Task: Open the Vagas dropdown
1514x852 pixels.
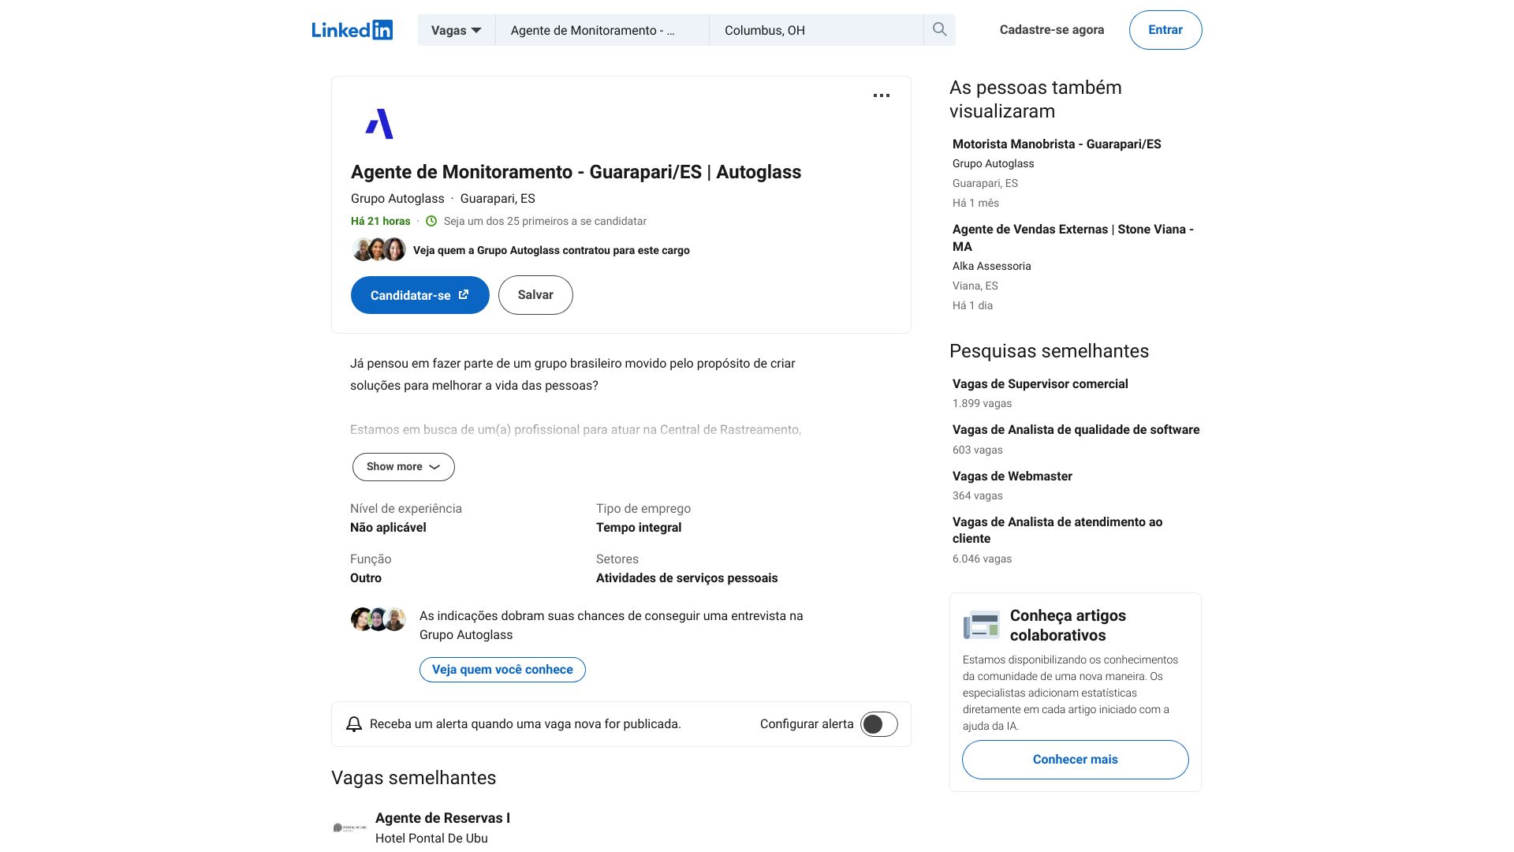Action: tap(457, 30)
